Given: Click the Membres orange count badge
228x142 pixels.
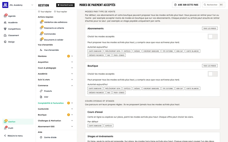Looking at the screenshot, I should tap(68, 56).
